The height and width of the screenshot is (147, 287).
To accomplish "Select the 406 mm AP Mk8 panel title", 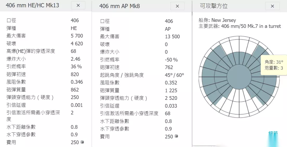I will point(120,6).
